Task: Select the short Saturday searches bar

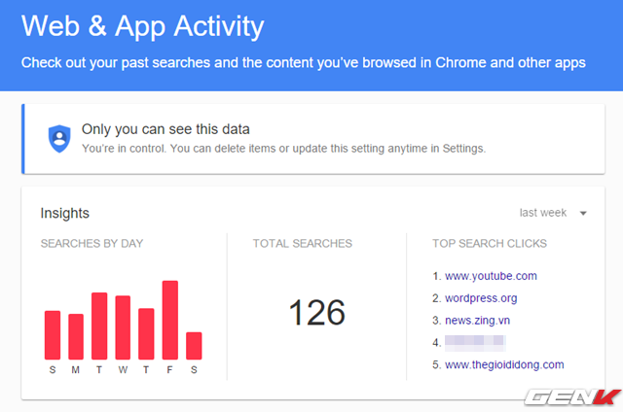Action: point(194,346)
